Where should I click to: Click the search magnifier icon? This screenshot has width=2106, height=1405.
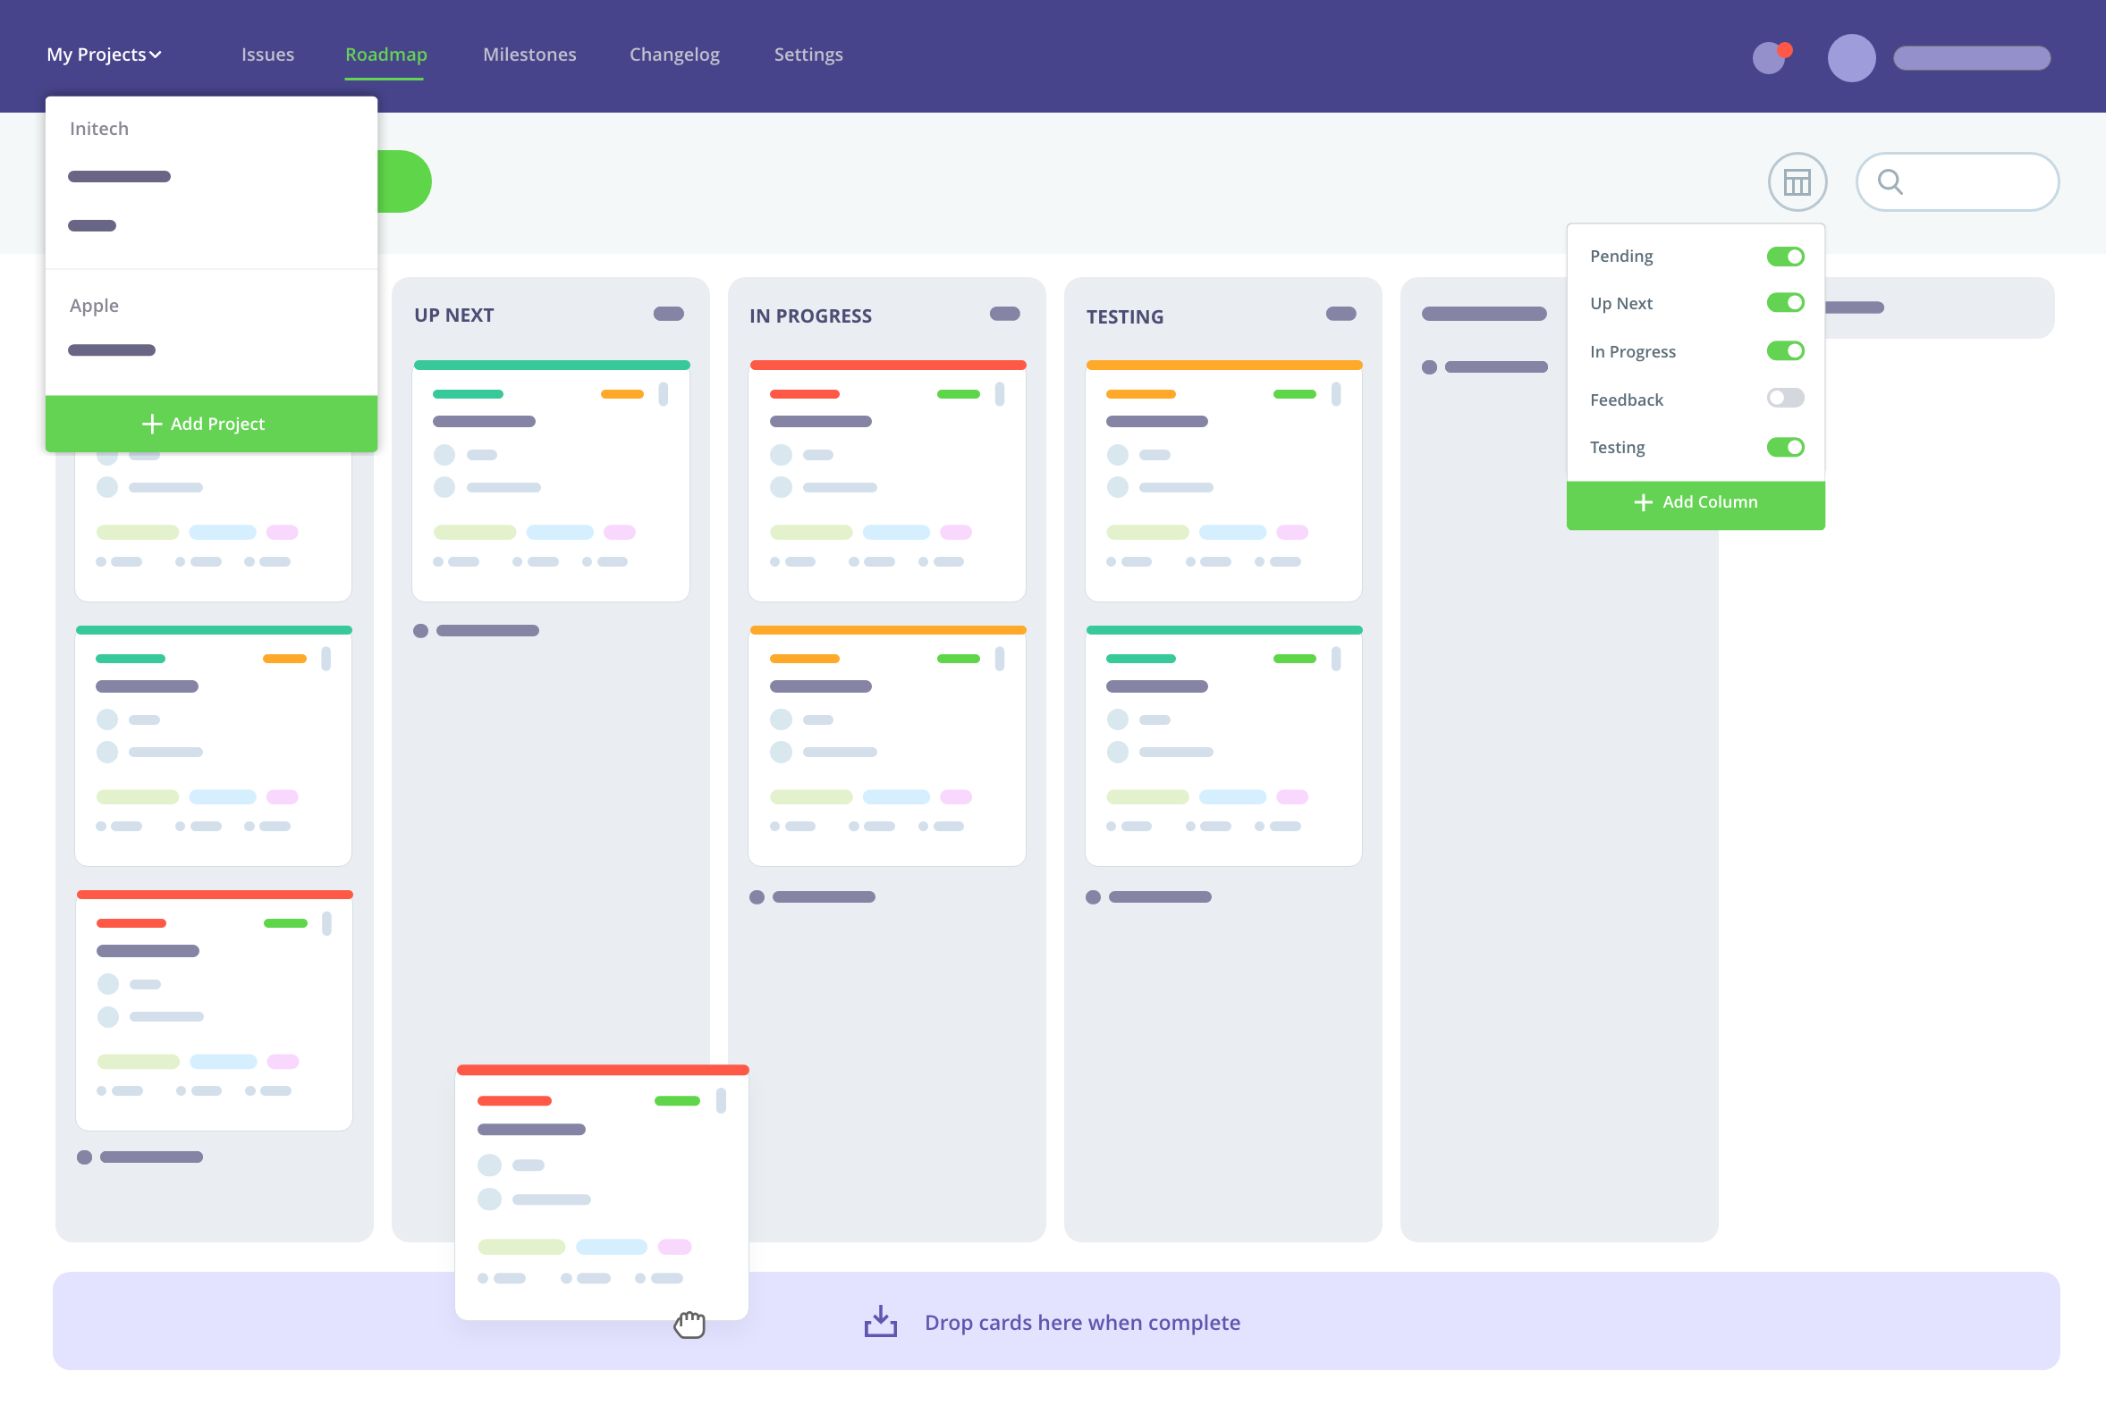click(x=1890, y=182)
